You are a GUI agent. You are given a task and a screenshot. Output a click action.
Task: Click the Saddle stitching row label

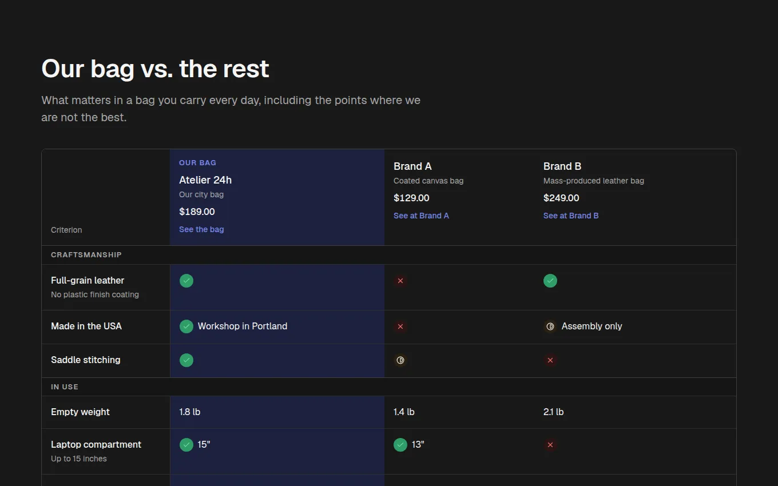coord(86,360)
